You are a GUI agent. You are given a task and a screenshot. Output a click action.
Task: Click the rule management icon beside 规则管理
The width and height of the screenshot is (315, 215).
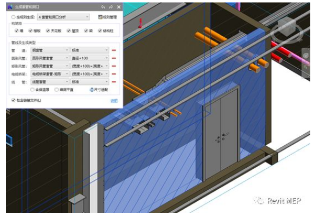tap(100, 17)
